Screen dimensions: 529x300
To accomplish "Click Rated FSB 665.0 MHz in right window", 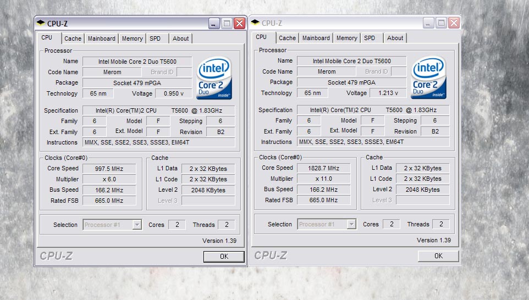I will [x=324, y=200].
